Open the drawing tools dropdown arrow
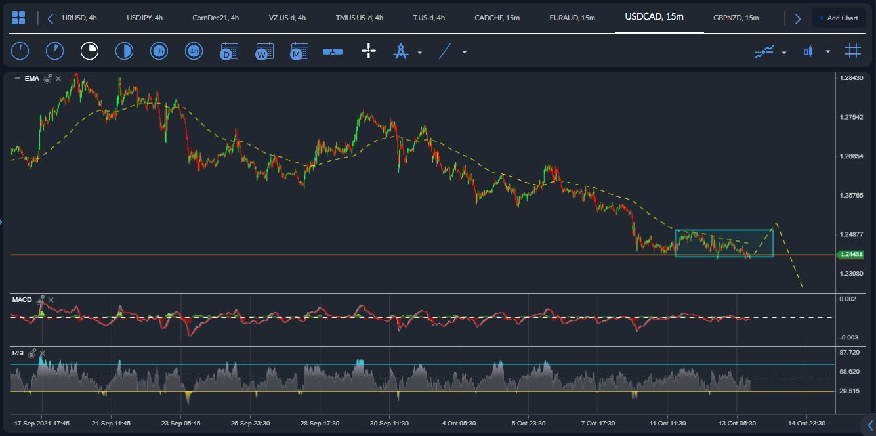The image size is (876, 436). point(419,52)
